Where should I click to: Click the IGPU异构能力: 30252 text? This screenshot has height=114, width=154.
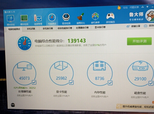coord(25,88)
